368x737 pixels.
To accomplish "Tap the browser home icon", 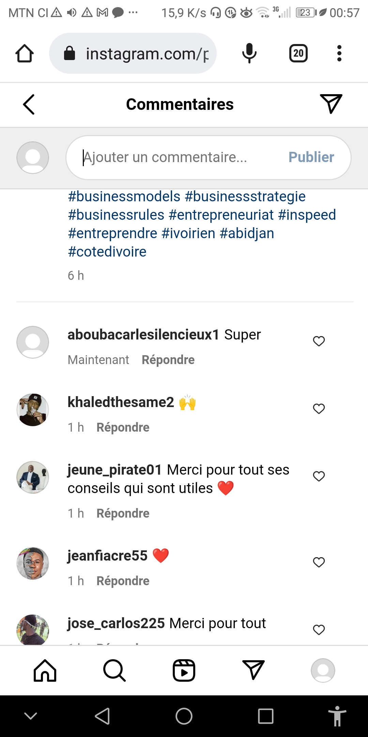I will 25,54.
